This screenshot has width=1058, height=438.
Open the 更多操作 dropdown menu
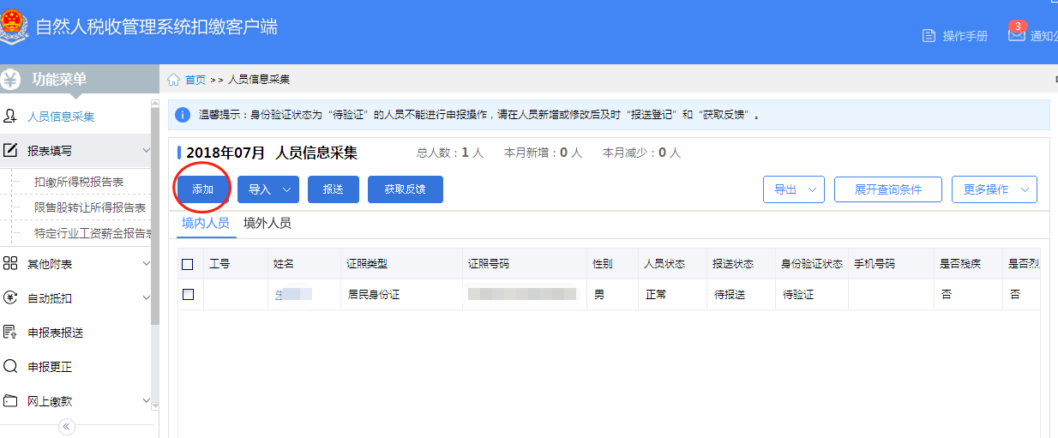click(x=994, y=189)
